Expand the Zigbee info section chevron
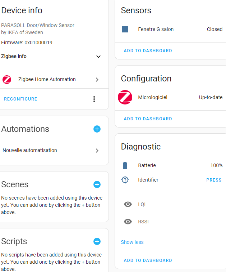The image size is (226, 272). coord(98,57)
